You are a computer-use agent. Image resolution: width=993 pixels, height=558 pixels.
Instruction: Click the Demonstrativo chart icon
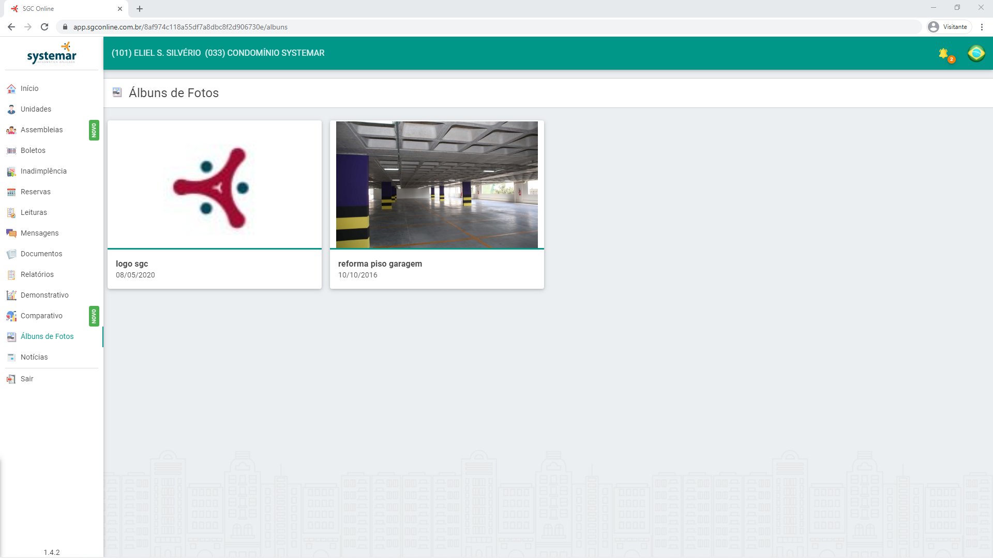[x=11, y=296]
